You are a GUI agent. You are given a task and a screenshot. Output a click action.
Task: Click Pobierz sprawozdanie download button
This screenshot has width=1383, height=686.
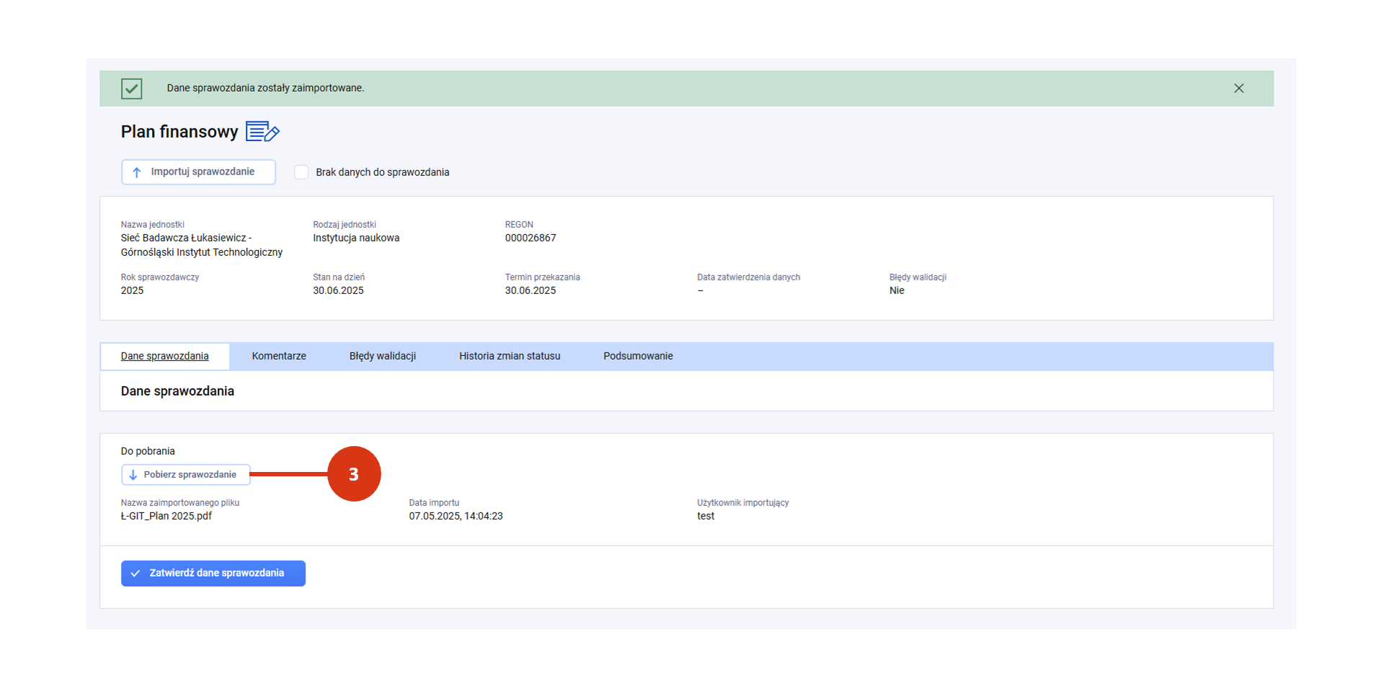(x=185, y=475)
